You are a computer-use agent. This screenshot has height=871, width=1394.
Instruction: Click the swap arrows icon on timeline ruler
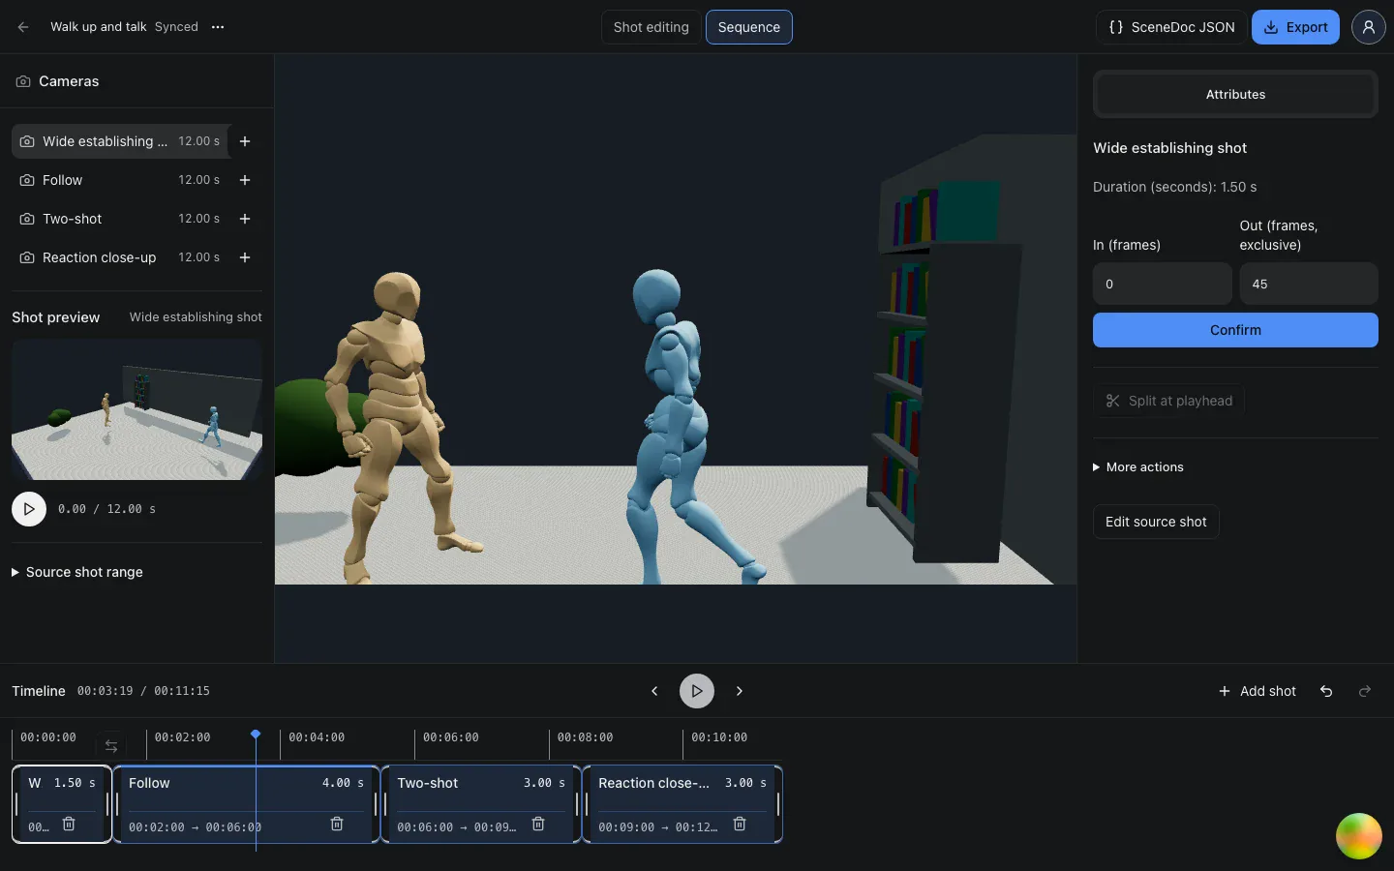(111, 746)
